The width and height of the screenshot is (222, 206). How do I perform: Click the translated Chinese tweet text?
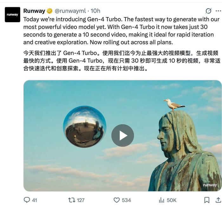pos(122,61)
